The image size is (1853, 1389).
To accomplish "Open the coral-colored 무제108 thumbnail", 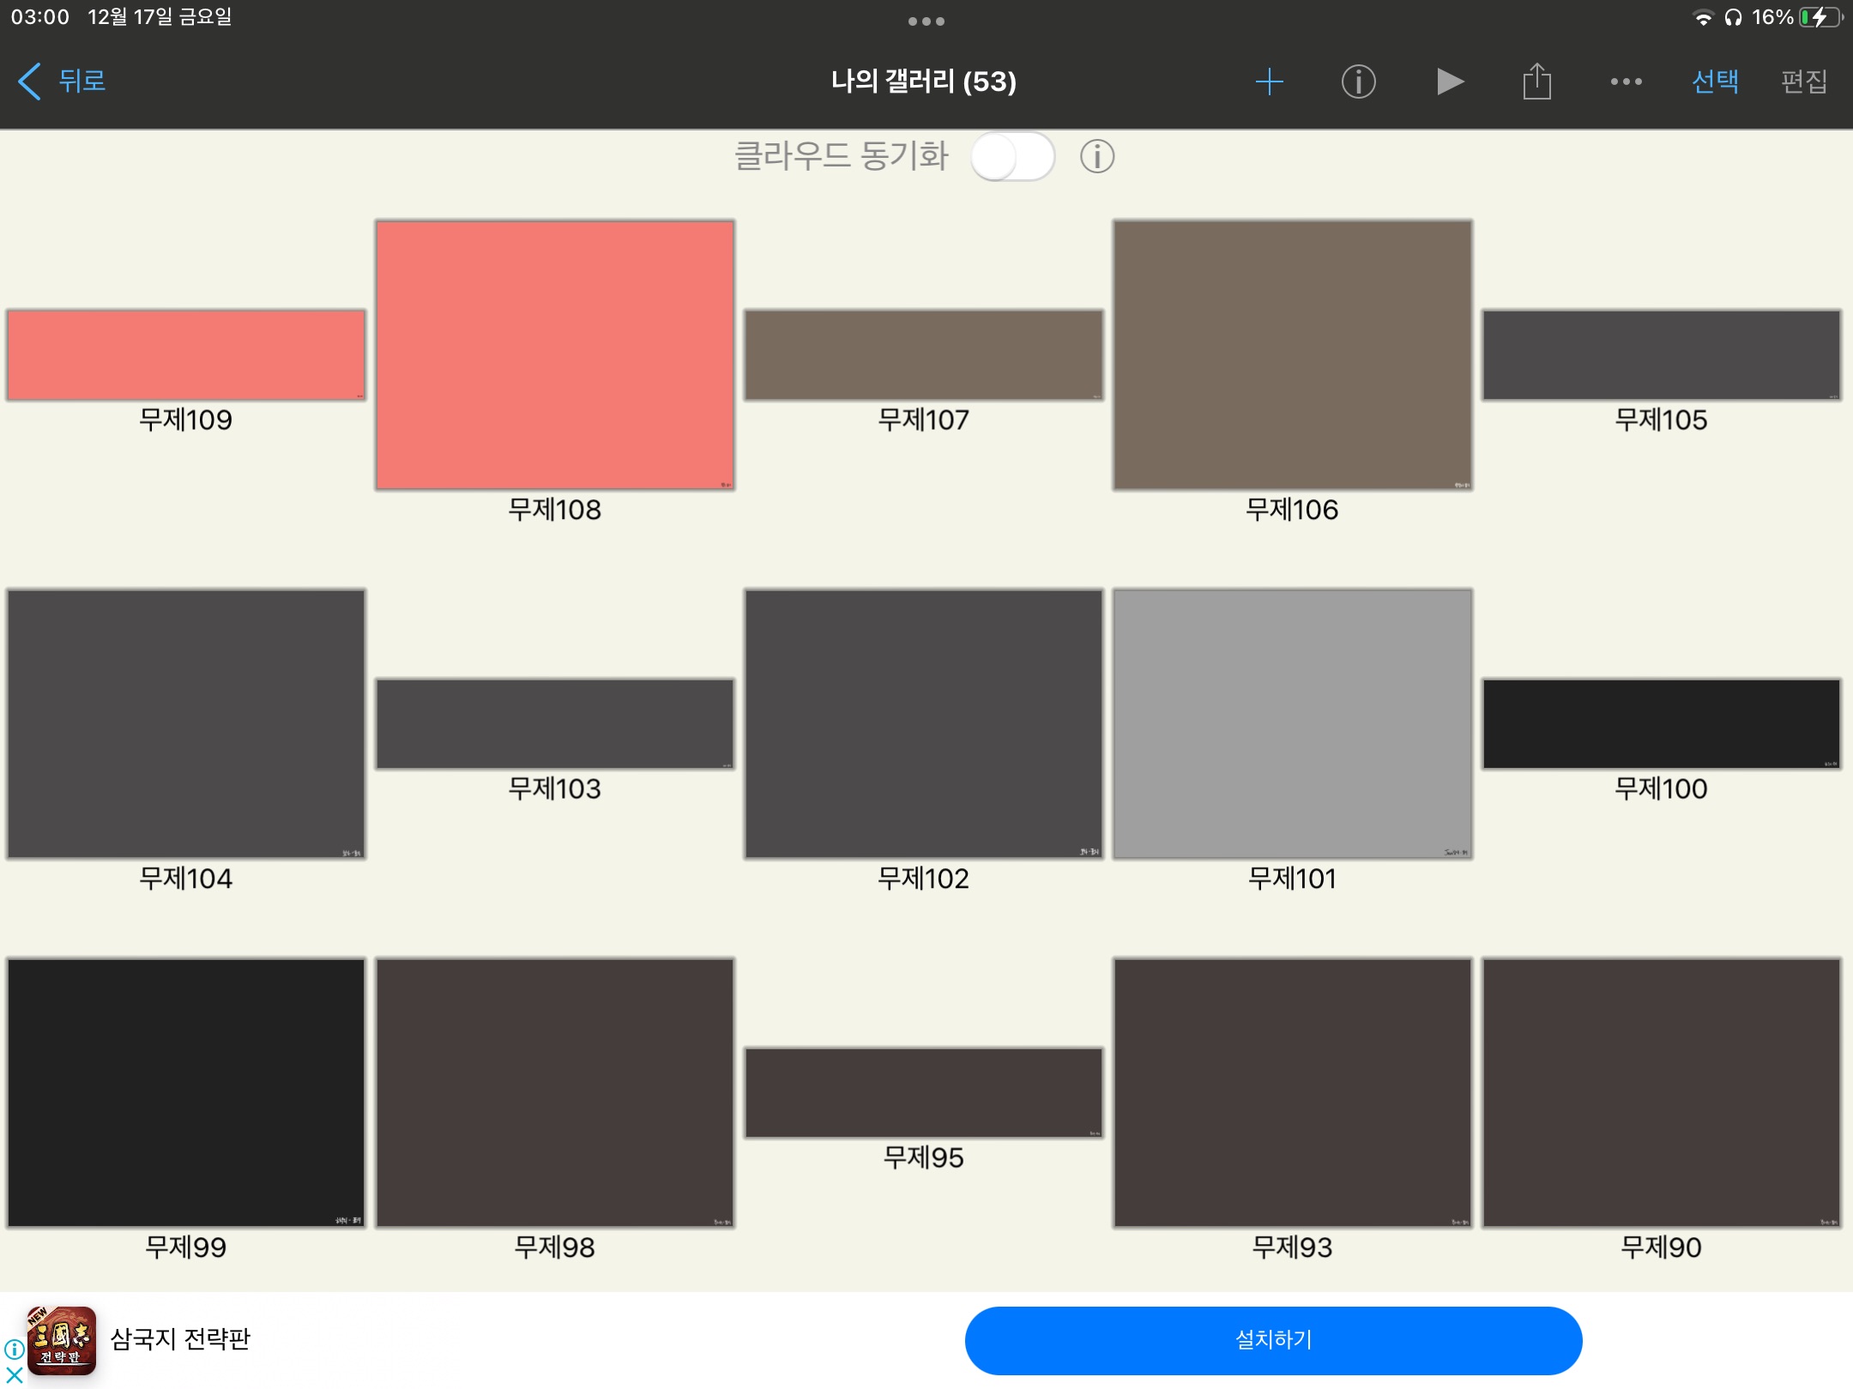I will point(554,355).
